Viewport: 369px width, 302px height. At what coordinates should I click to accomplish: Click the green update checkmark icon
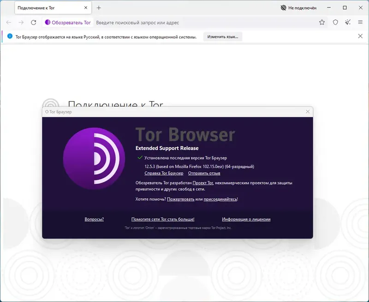point(140,157)
